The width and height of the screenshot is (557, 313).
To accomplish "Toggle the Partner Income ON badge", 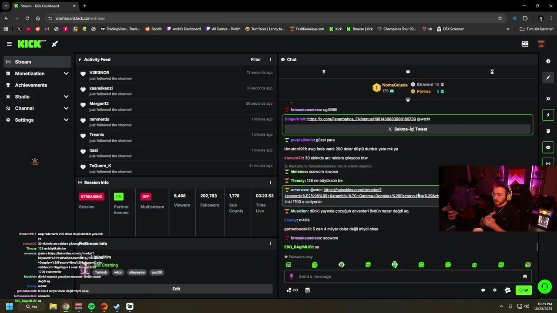I will click(x=118, y=196).
